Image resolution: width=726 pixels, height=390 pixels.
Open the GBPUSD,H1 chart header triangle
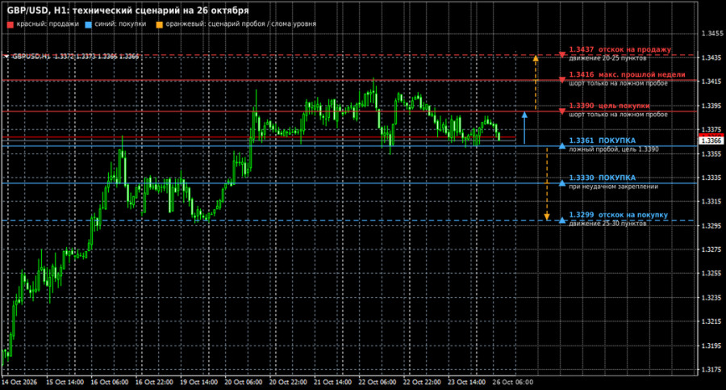6,56
